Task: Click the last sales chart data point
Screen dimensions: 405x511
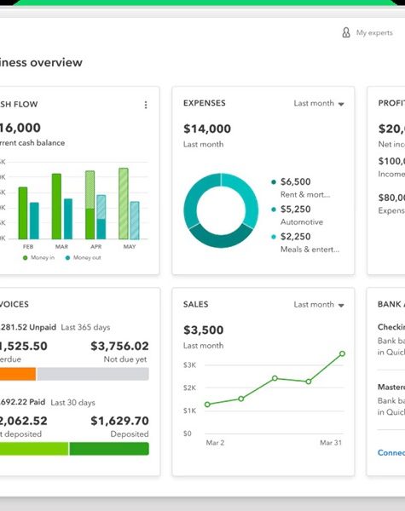Action: click(342, 353)
